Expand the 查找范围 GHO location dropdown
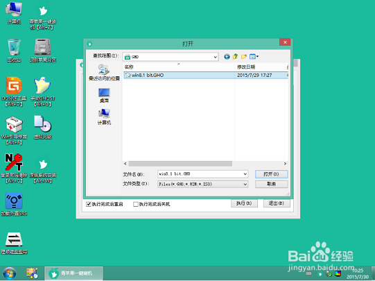 coord(215,57)
